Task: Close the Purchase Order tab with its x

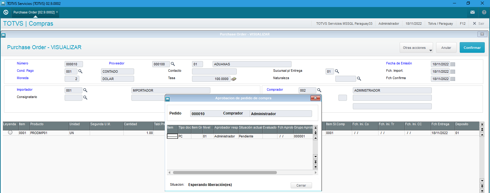Action: 57,12
